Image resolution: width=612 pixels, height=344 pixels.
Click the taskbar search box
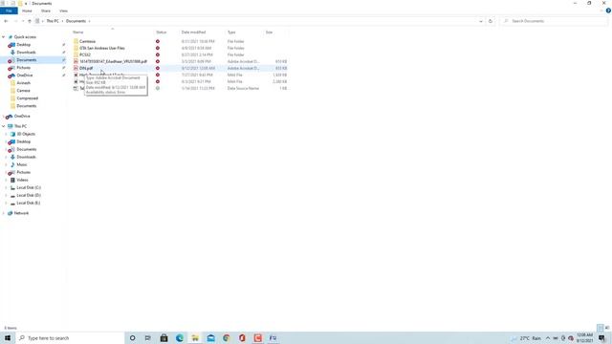(70, 337)
